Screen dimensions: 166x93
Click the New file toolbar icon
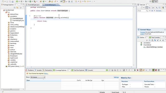[3, 2]
